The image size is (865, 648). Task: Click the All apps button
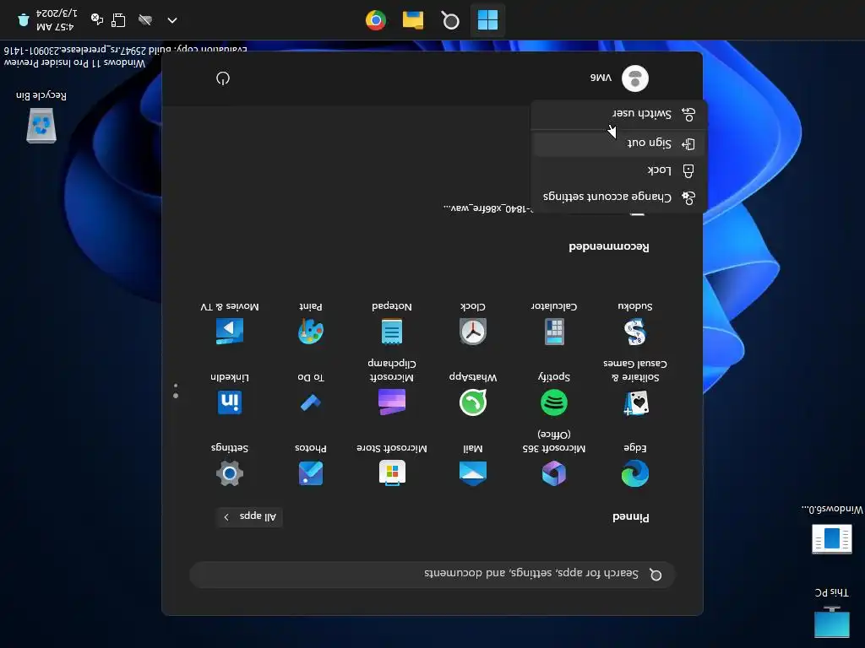pos(249,516)
